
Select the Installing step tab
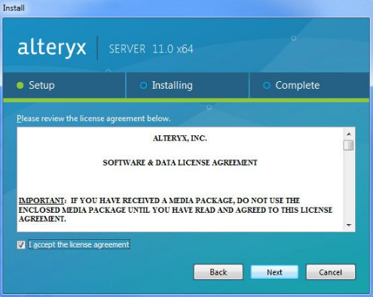click(188, 86)
